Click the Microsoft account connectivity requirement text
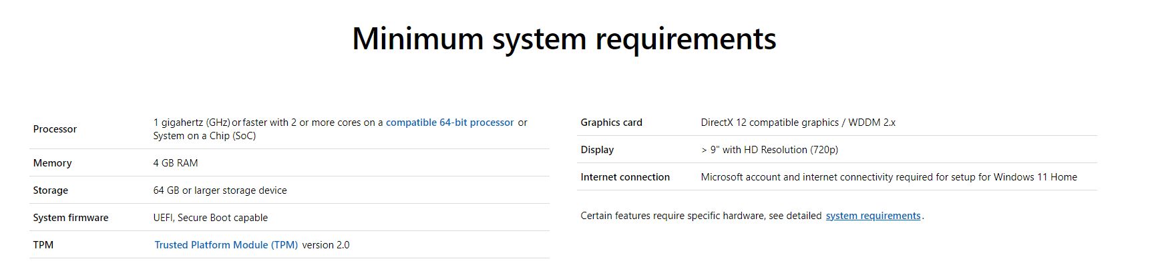This screenshot has width=1166, height=277. [x=888, y=177]
